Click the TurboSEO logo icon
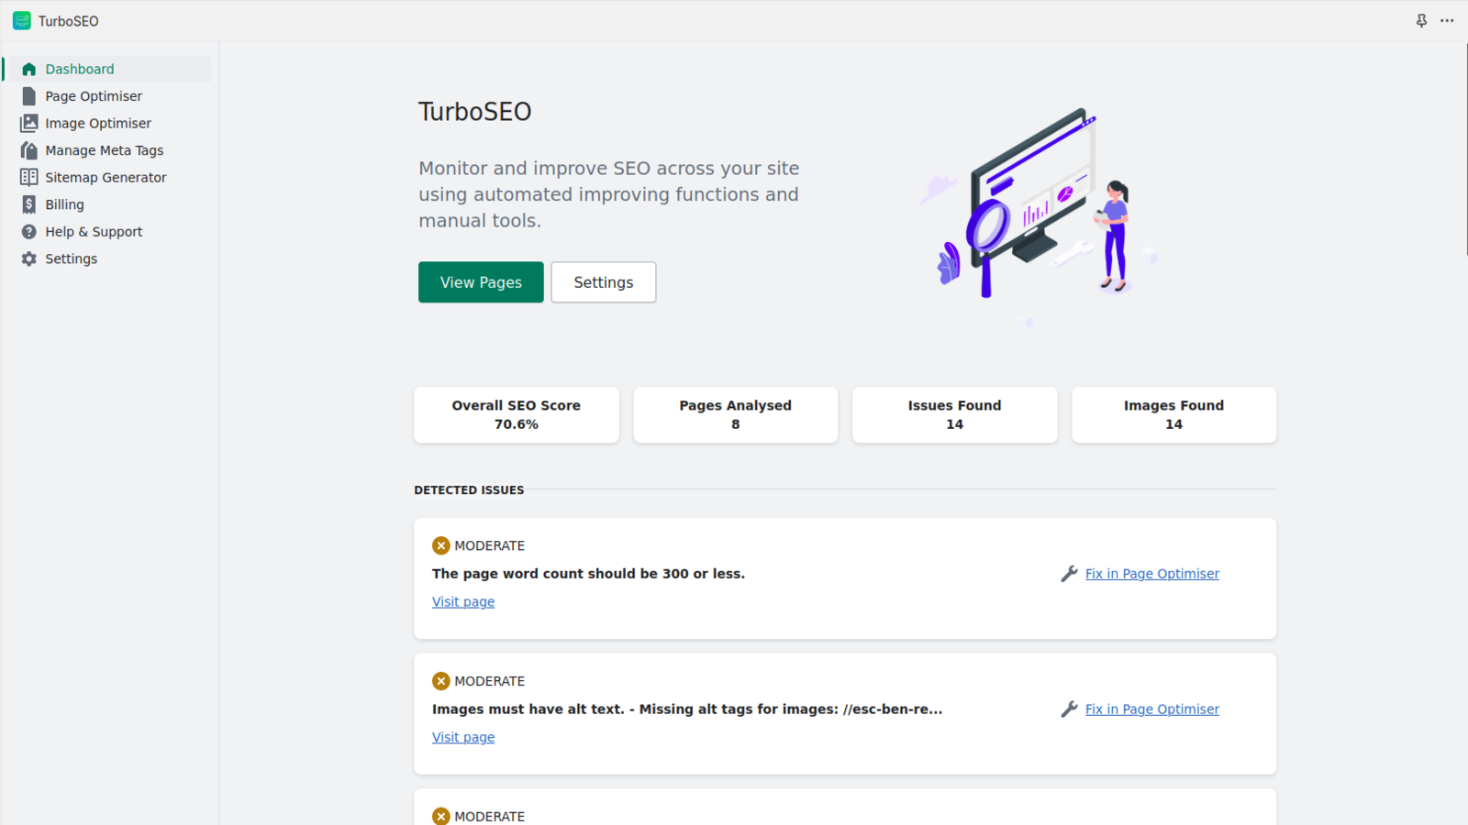This screenshot has width=1468, height=825. (x=21, y=20)
